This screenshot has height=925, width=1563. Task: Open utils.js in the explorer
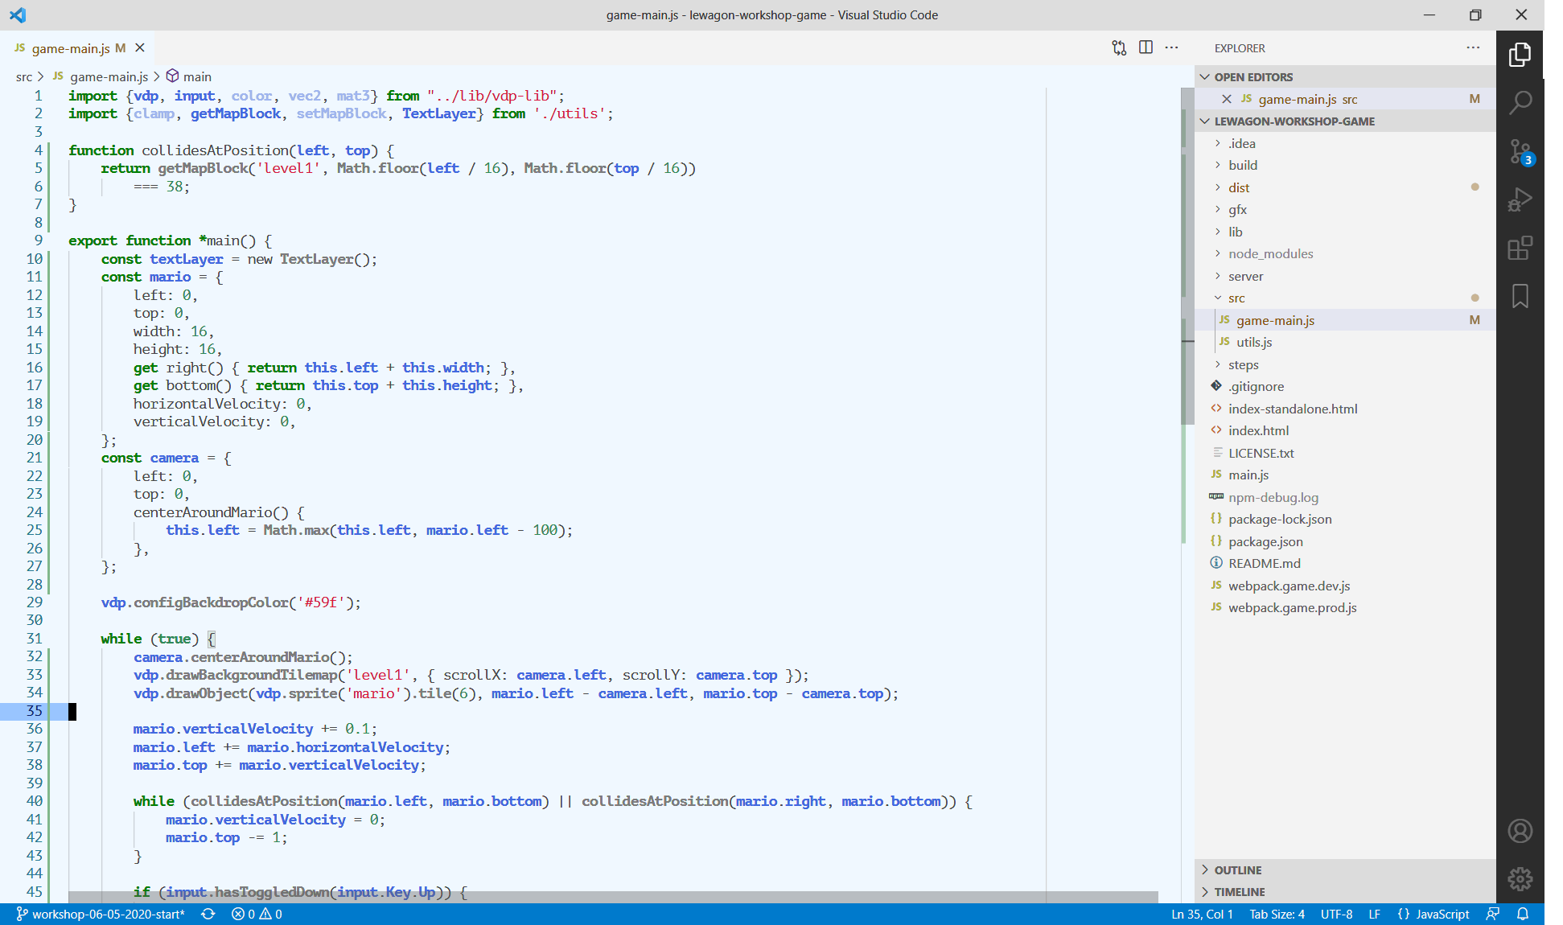pyautogui.click(x=1254, y=343)
